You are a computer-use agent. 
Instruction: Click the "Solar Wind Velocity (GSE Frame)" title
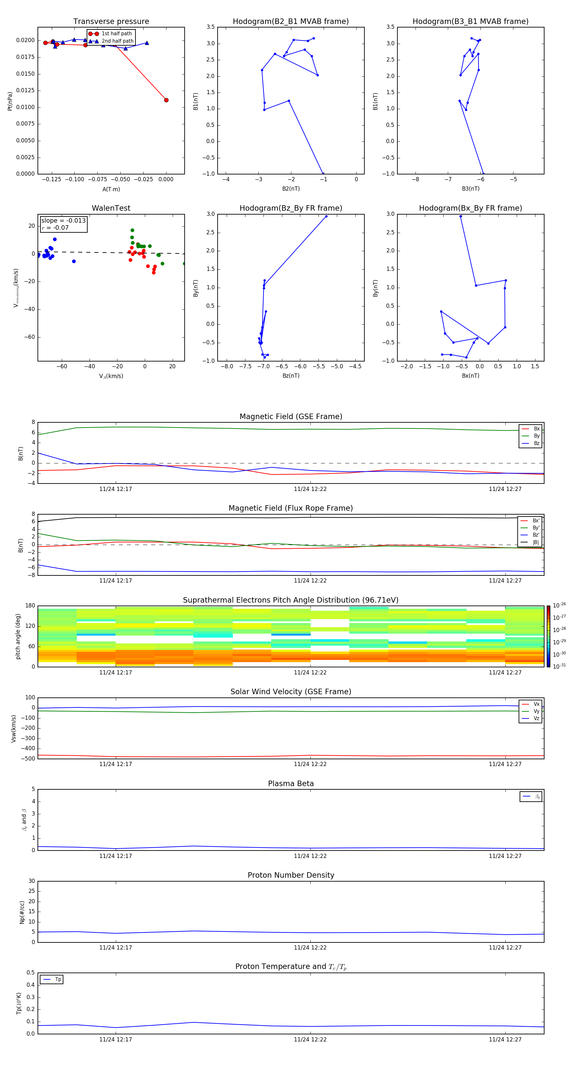pyautogui.click(x=291, y=692)
